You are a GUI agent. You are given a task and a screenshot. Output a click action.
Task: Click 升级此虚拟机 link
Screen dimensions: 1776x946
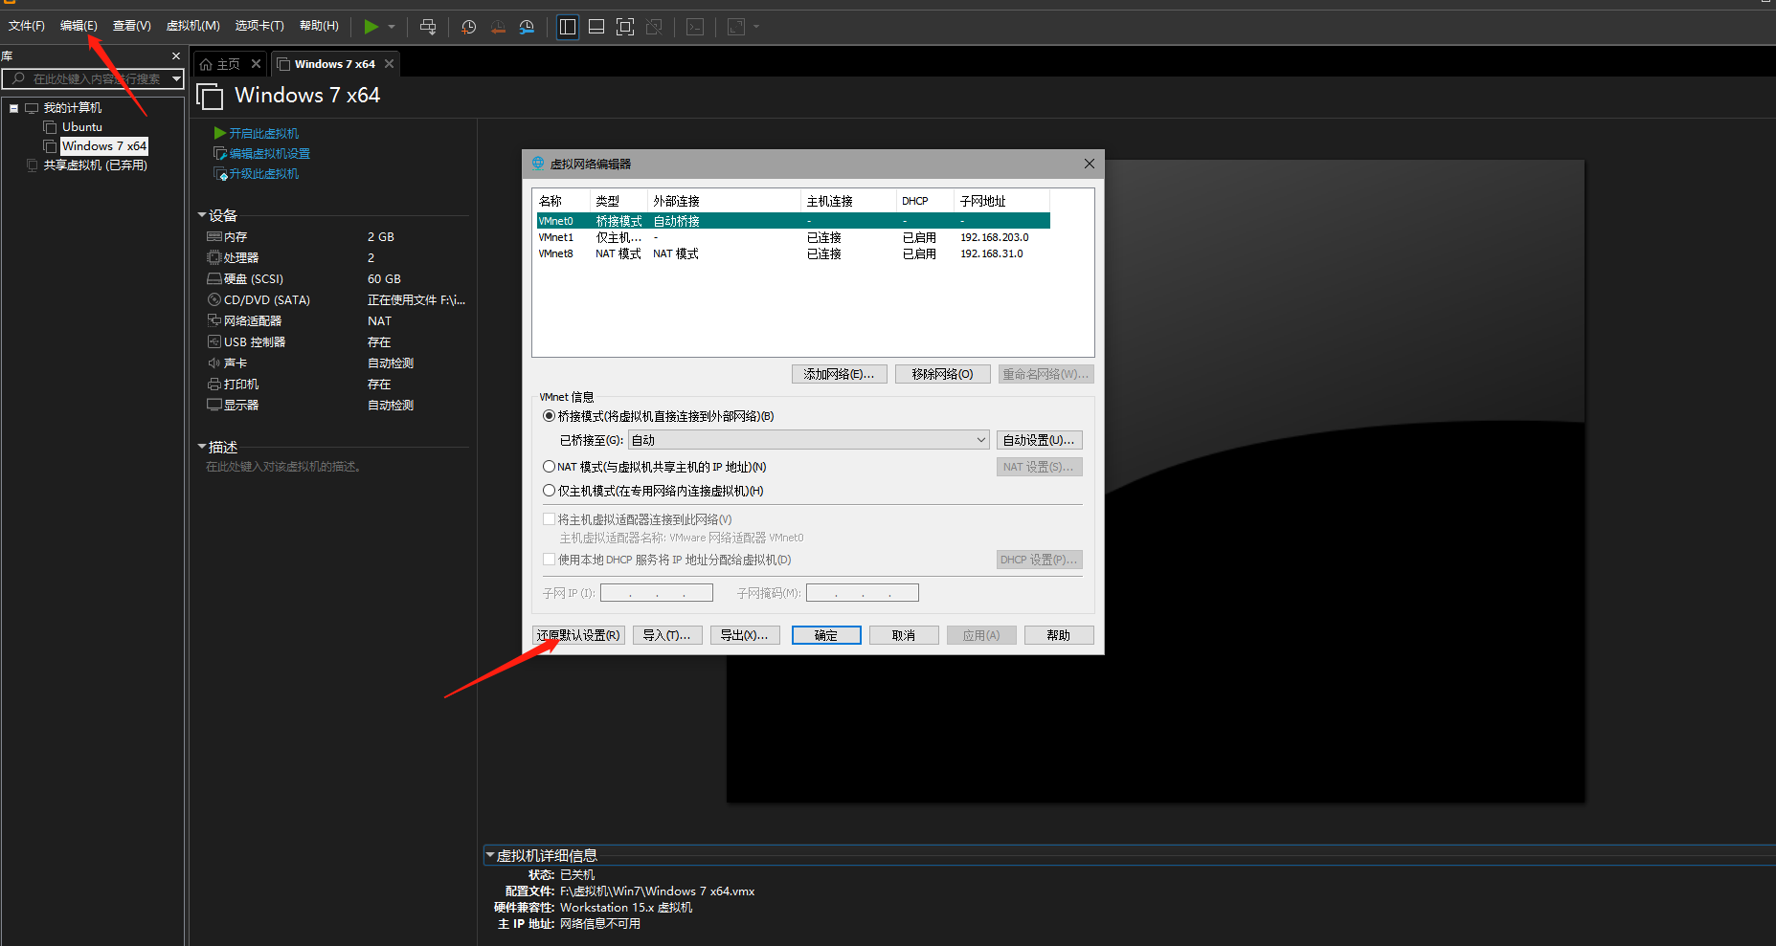click(x=263, y=174)
